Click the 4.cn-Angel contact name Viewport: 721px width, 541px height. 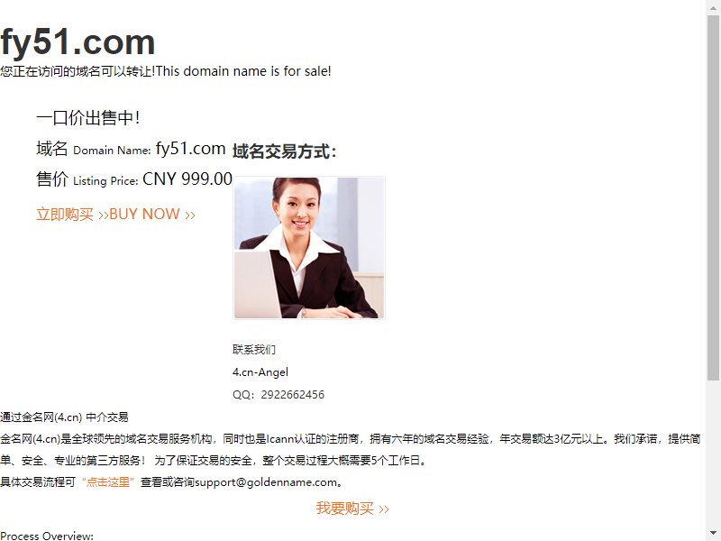260,372
